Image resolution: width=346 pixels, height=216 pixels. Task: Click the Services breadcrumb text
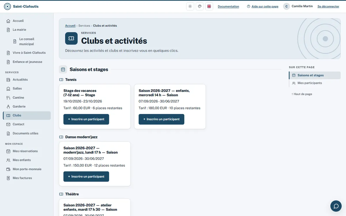click(84, 26)
